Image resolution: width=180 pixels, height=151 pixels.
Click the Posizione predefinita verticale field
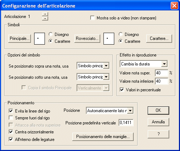point(126,123)
